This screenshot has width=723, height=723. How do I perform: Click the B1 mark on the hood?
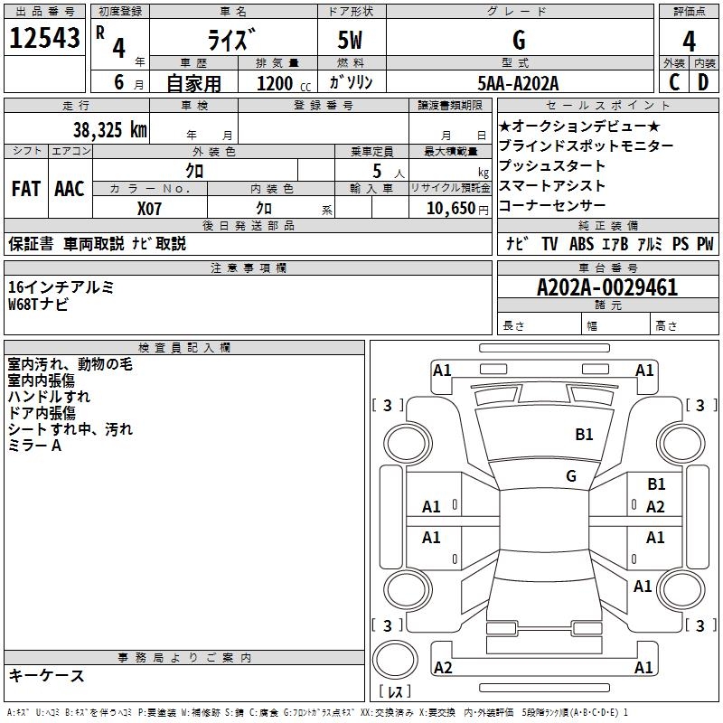[x=584, y=435]
